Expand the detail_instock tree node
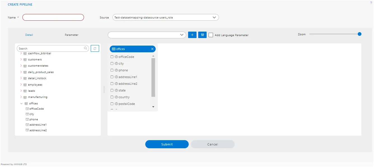 (21, 78)
